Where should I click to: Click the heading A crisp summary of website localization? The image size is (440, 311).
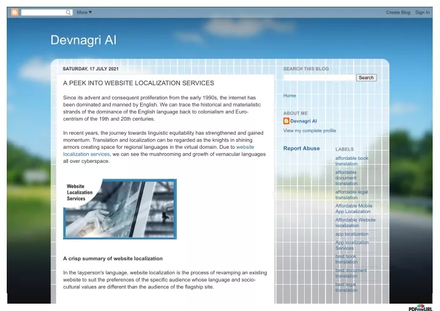[113, 258]
